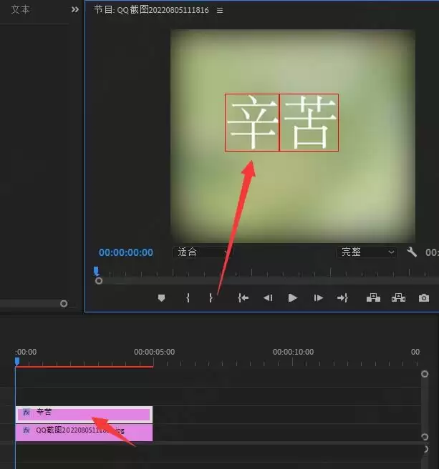This screenshot has height=469, width=439.
Task: Click the Mark In bracket icon
Action: [188, 298]
